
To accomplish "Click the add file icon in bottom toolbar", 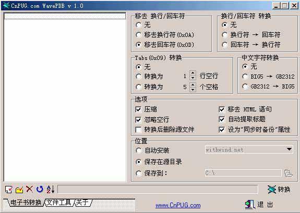I will pyautogui.click(x=9, y=190).
